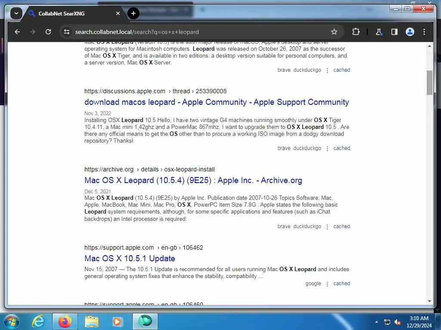Image resolution: width=441 pixels, height=330 pixels.
Task: Click the google engine label under 10.5.1 Update
Action: tap(313, 284)
